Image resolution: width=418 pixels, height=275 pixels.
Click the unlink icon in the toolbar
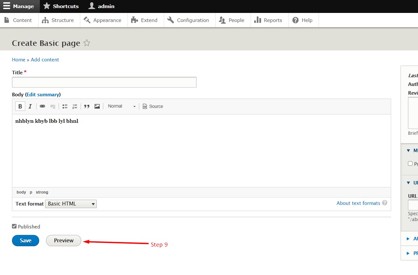coord(53,106)
